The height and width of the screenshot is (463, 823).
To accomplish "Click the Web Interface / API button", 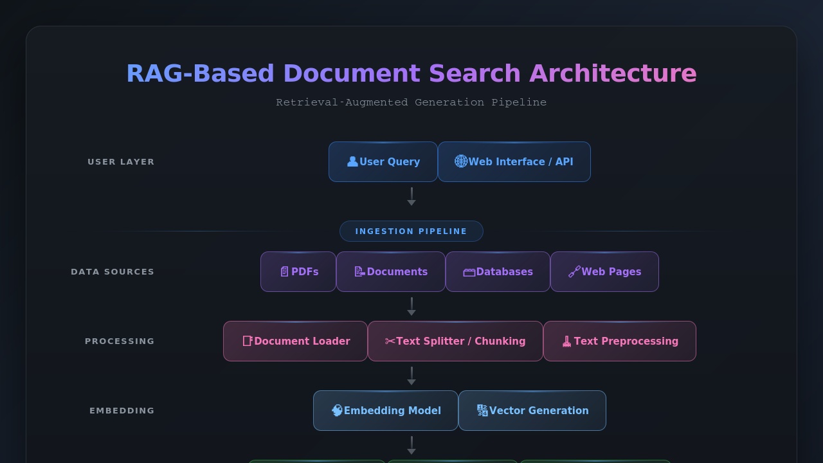I will (514, 161).
